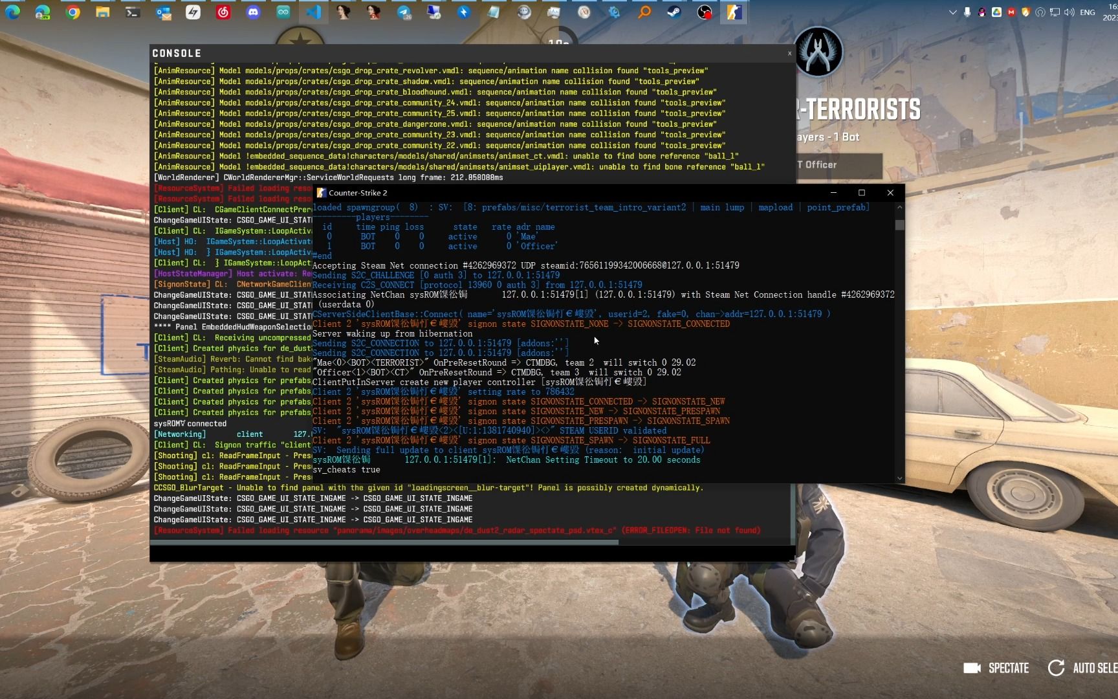The width and height of the screenshot is (1118, 699).
Task: Show hidden tray icons chevron
Action: coord(952,12)
